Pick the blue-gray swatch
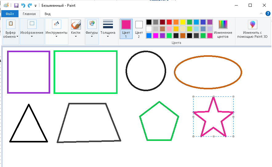 pyautogui.click(x=203, y=29)
